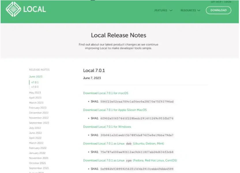Screen dimensions: 240x173
Task: Expand the Resources dropdown menu
Action: pos(190,10)
